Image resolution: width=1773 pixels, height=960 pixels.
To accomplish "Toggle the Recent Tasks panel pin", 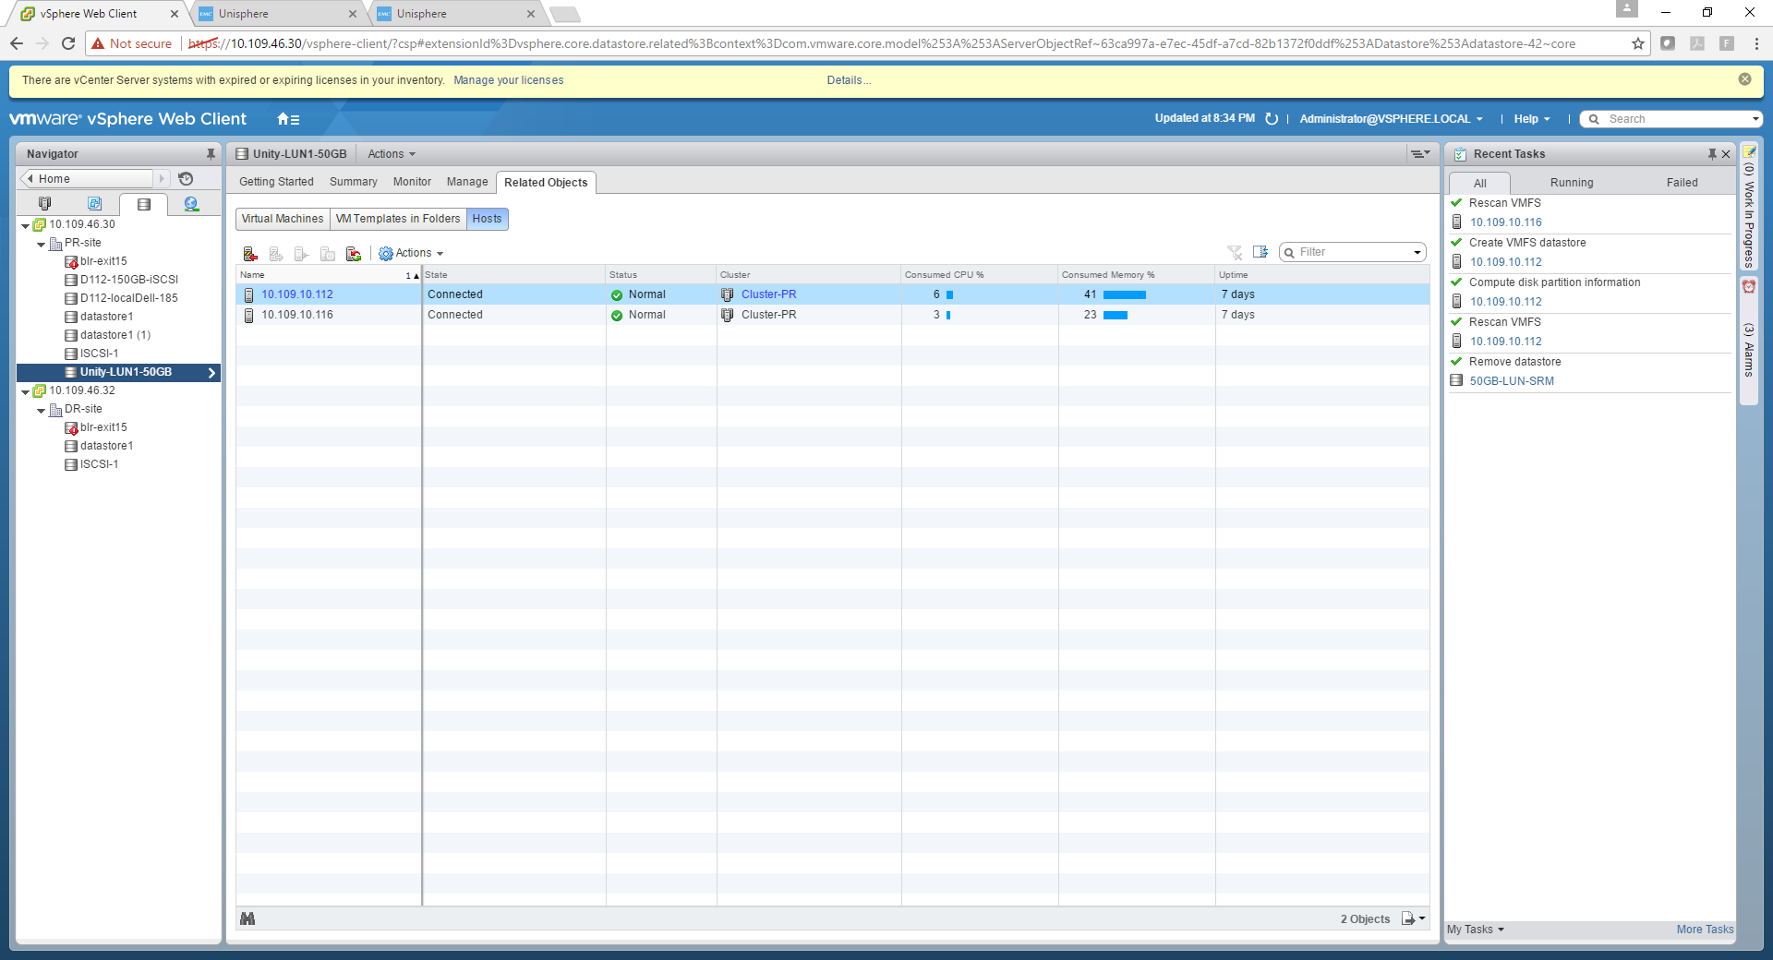I will click(1711, 154).
